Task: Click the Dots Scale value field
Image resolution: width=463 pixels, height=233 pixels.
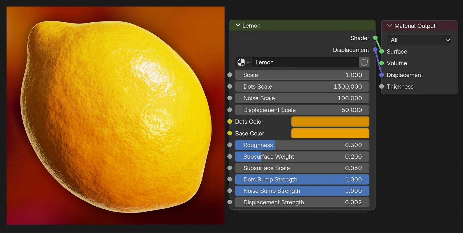Action: pyautogui.click(x=302, y=87)
